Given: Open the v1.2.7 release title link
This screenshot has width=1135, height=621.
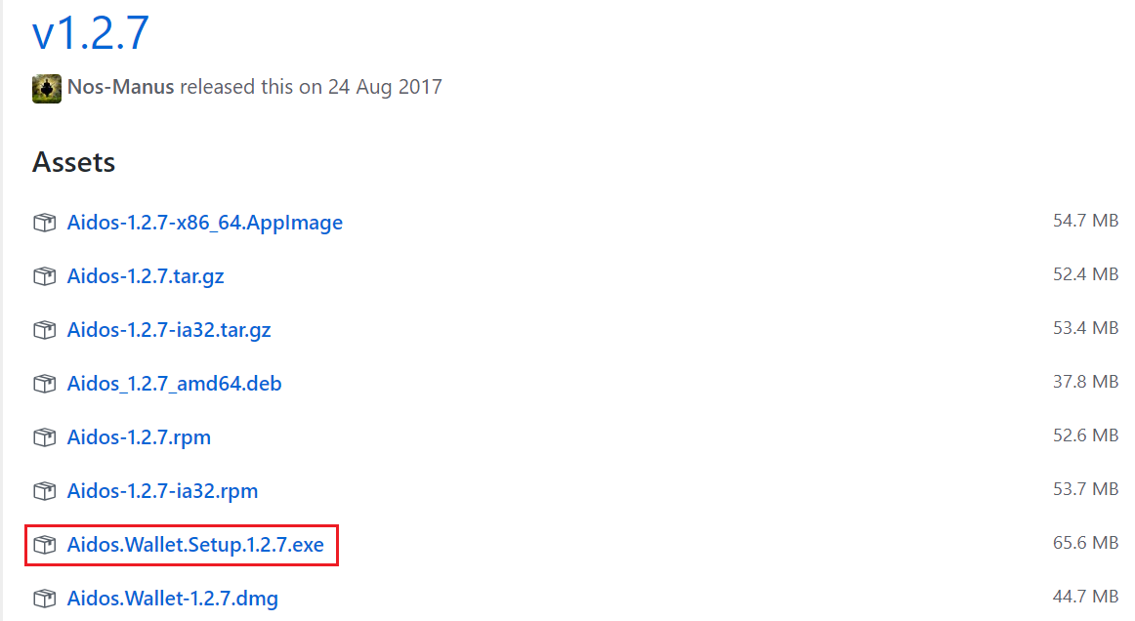Looking at the screenshot, I should coord(91,34).
